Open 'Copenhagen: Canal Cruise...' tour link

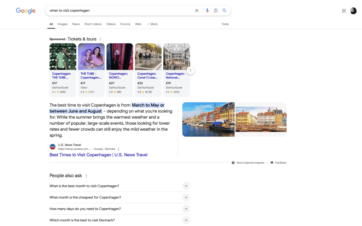(147, 76)
